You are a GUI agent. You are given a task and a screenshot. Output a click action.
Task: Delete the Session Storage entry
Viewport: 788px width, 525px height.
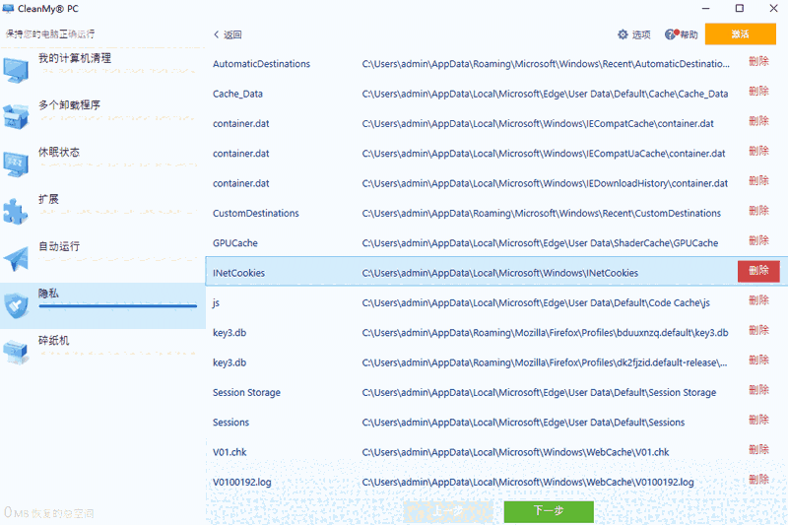click(758, 390)
